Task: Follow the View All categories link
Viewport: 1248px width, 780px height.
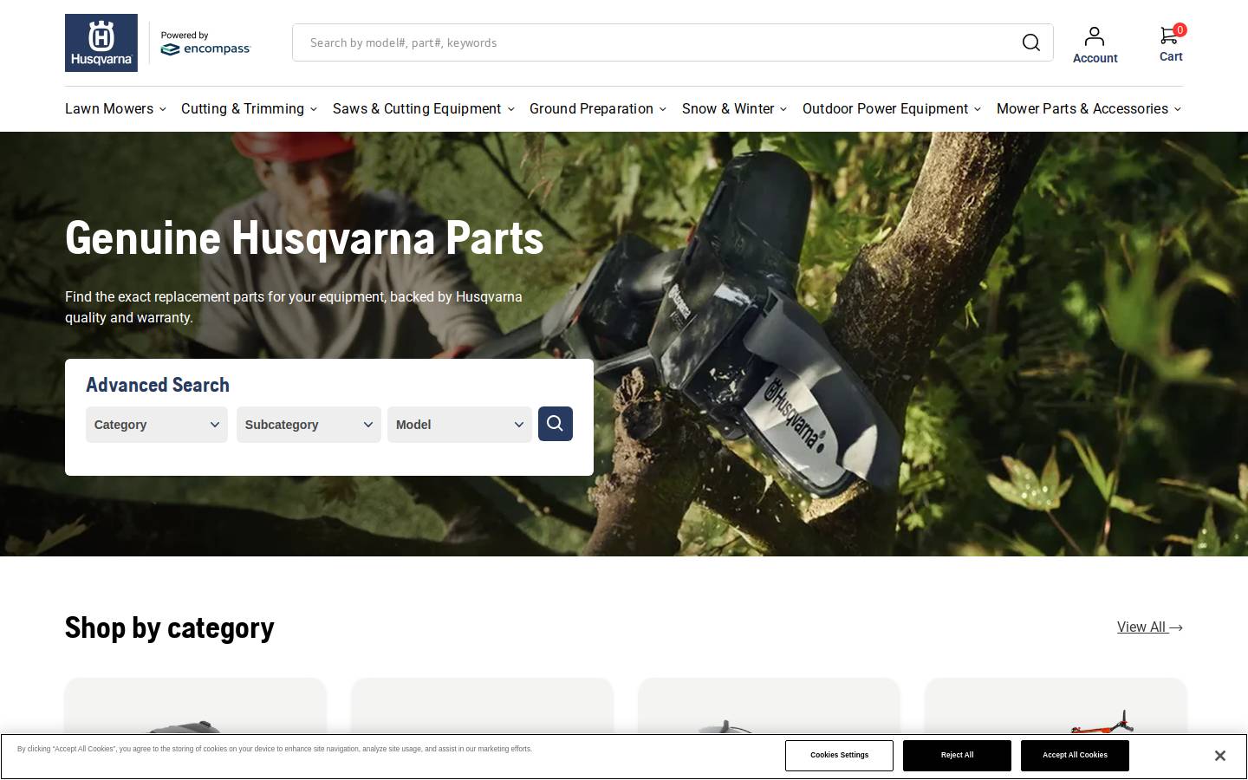Action: pos(1150,627)
